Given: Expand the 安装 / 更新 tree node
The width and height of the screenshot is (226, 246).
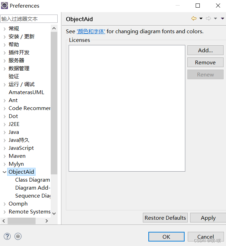Looking at the screenshot, I should (x=4, y=37).
